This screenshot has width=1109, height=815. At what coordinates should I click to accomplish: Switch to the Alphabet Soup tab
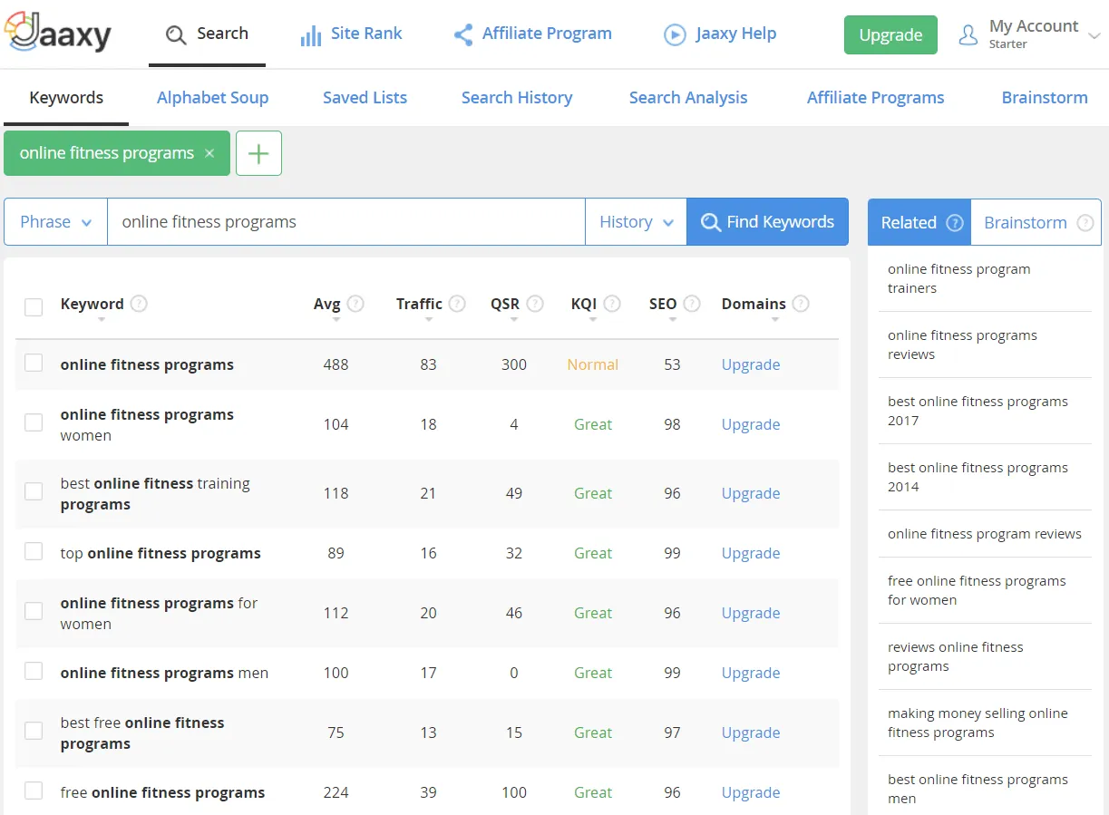pyautogui.click(x=212, y=98)
